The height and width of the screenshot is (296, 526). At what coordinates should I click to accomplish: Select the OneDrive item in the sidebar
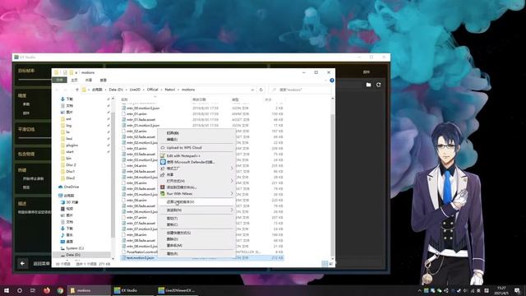(x=69, y=187)
